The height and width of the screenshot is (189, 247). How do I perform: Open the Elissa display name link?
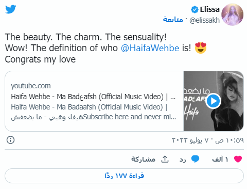coord(209,9)
